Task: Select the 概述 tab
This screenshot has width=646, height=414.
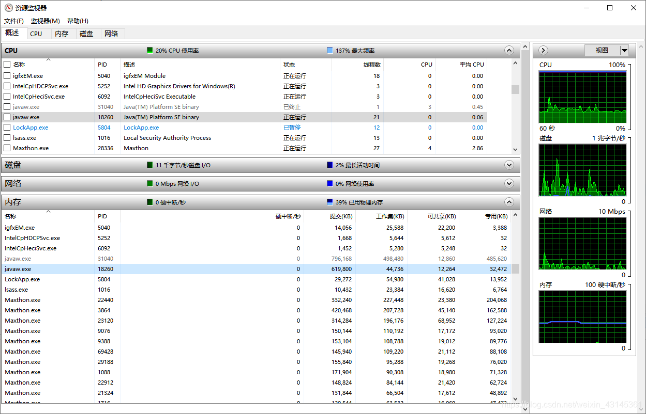Action: (x=12, y=33)
